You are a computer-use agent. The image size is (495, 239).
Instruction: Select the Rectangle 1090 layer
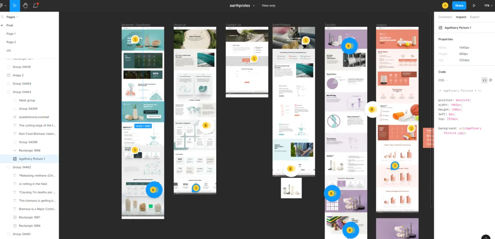click(x=30, y=150)
